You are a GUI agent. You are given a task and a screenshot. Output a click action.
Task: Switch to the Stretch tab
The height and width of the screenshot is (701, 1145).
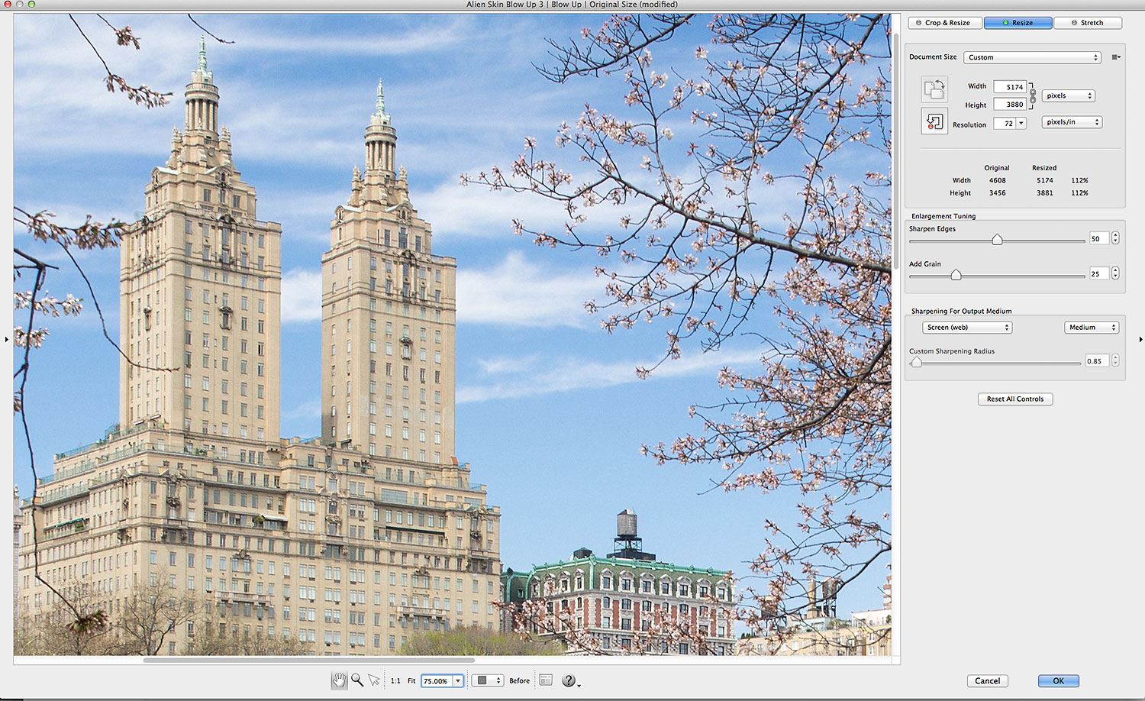pyautogui.click(x=1088, y=22)
